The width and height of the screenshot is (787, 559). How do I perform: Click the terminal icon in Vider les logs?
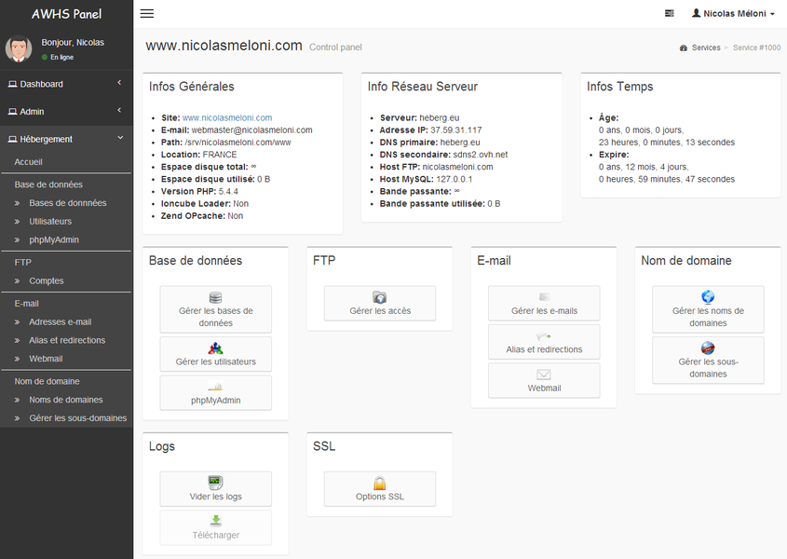216,483
